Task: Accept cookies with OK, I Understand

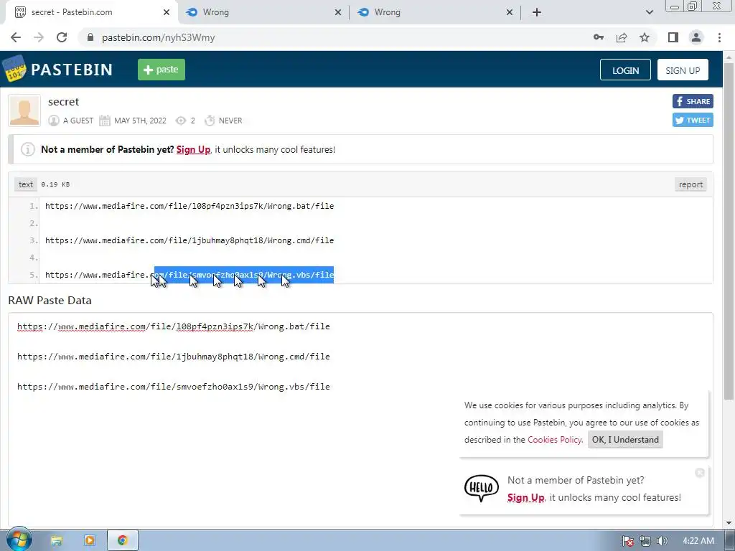Action: (x=625, y=440)
